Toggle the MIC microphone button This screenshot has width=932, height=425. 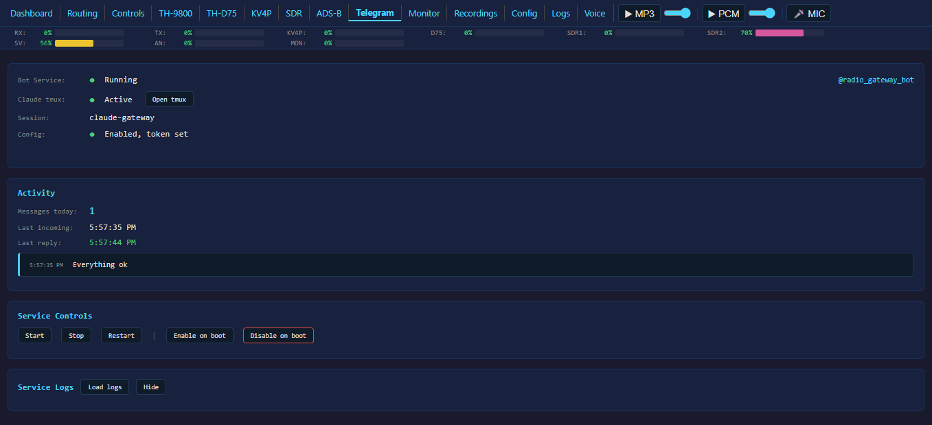[808, 13]
